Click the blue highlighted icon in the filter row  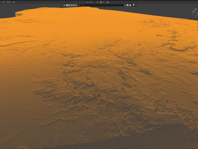(x=67, y=5)
